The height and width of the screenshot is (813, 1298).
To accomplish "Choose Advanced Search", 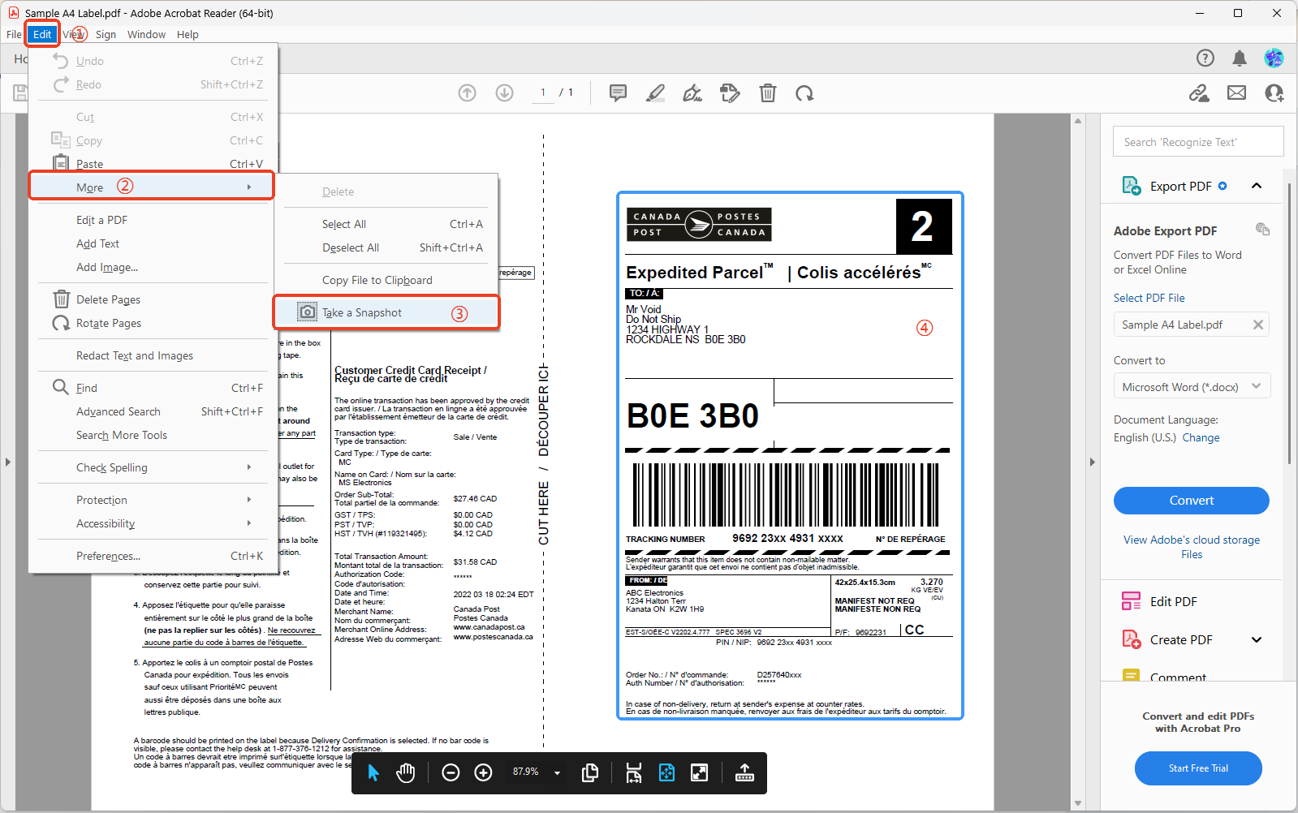I will tap(152, 411).
